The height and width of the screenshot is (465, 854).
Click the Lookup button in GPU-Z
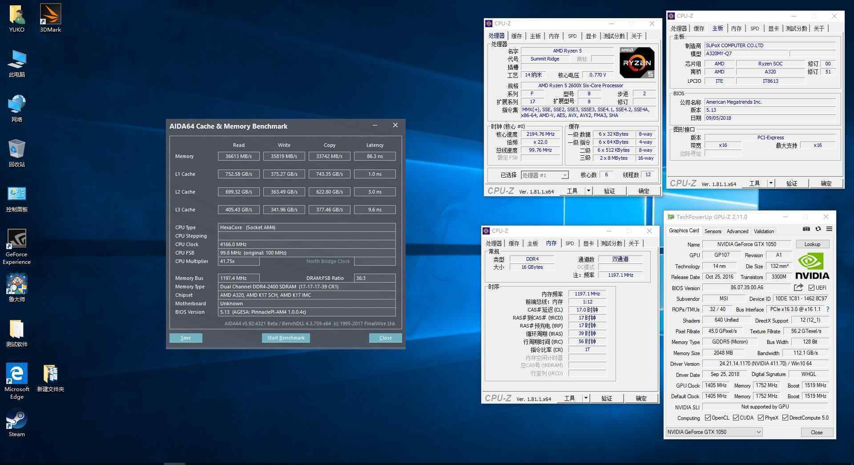click(x=812, y=244)
